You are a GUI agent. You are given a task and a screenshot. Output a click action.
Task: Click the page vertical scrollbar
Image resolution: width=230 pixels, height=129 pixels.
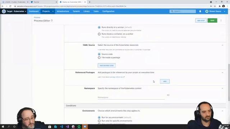229,82
